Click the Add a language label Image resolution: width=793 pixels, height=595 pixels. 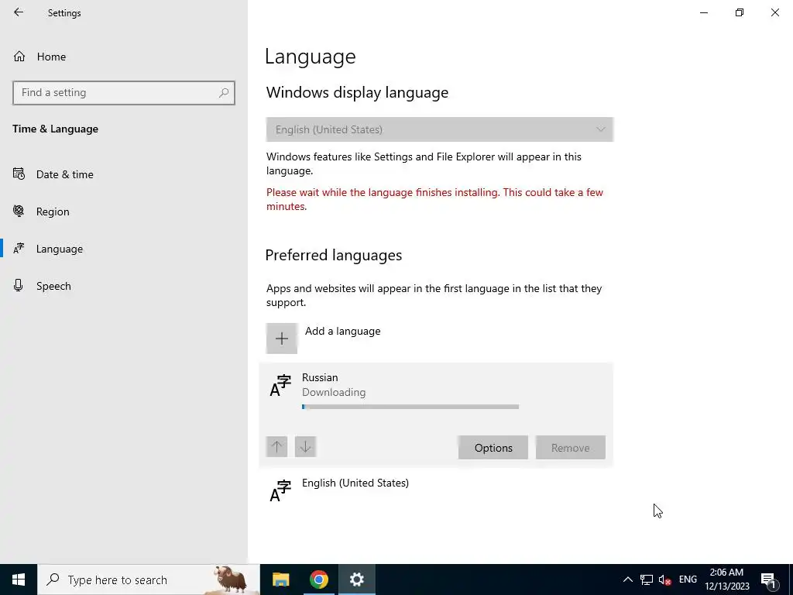pyautogui.click(x=342, y=332)
